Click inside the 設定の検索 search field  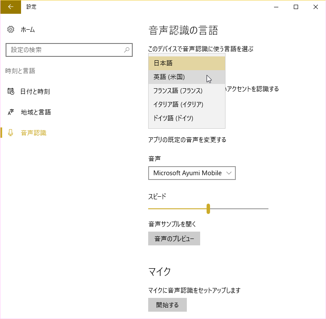(64, 50)
